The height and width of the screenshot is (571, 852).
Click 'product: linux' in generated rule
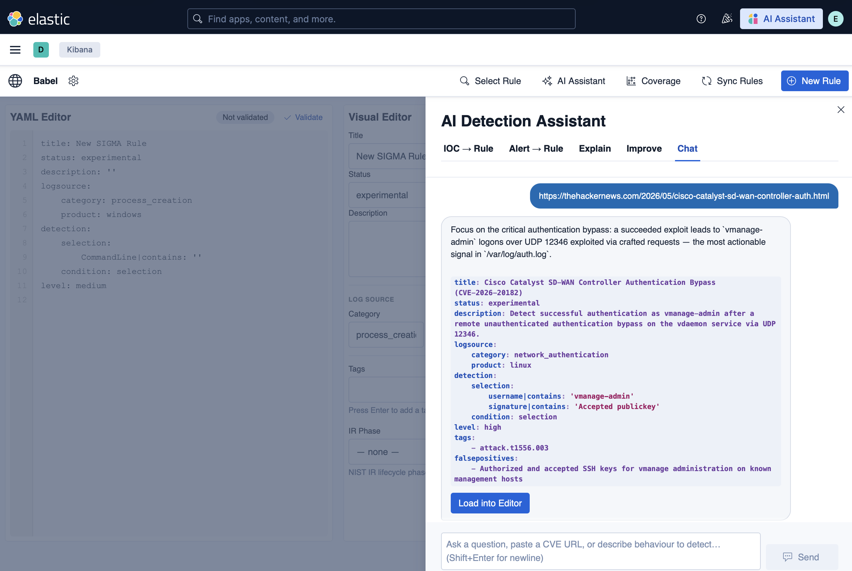501,365
